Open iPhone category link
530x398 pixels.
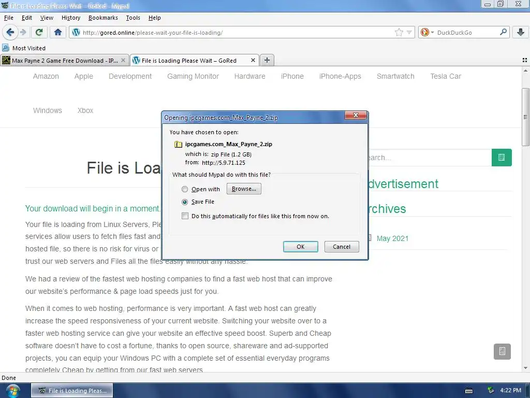292,77
